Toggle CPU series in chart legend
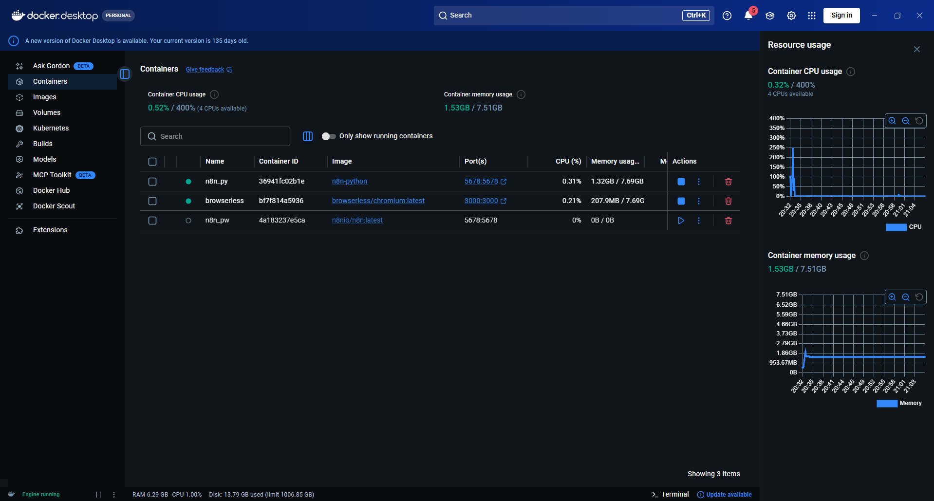The height and width of the screenshot is (501, 934). pyautogui.click(x=903, y=227)
